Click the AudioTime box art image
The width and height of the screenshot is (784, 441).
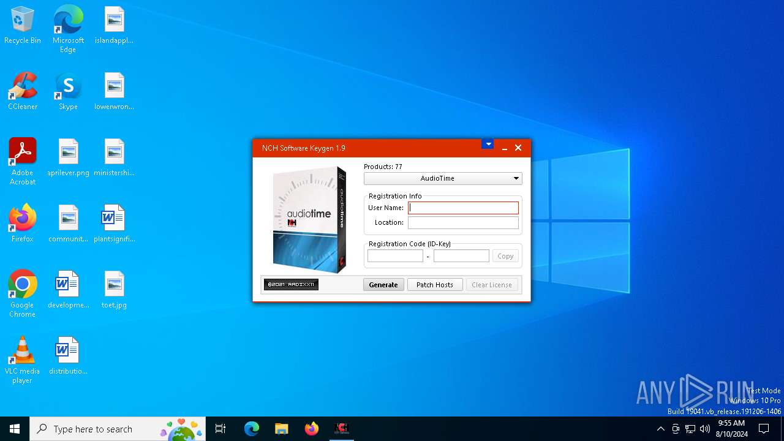(309, 219)
